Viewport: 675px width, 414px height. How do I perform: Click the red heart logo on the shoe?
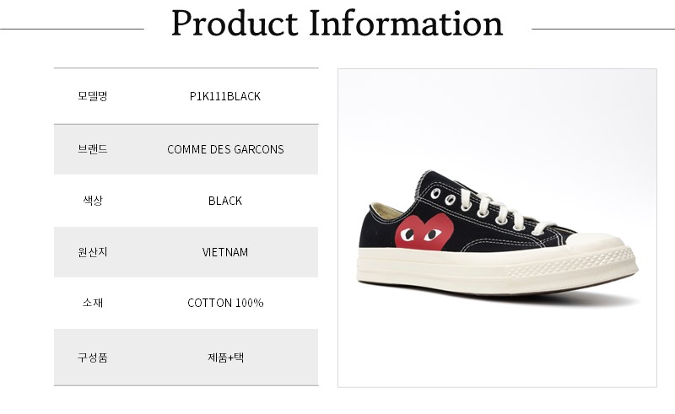[424, 229]
